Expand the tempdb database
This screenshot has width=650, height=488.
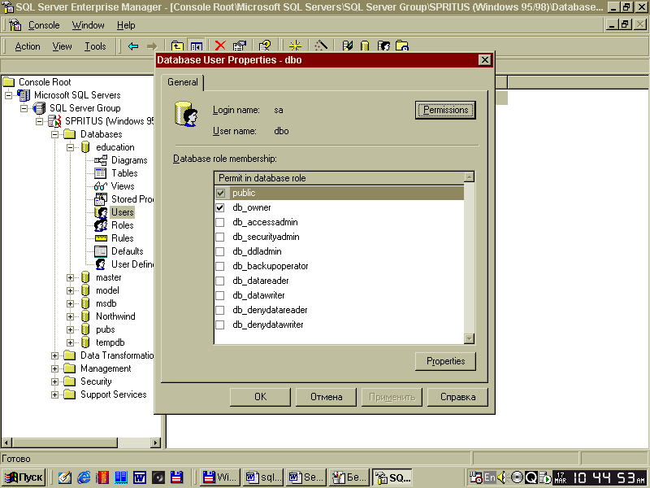[x=71, y=342]
